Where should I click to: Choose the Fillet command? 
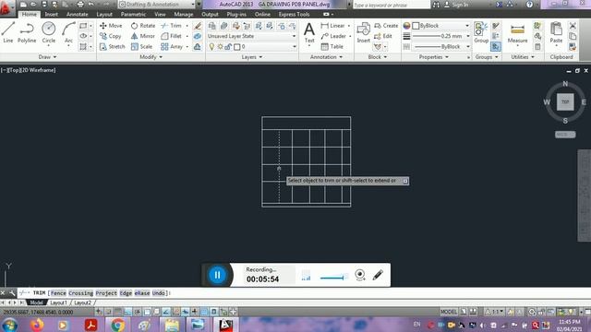[172, 36]
